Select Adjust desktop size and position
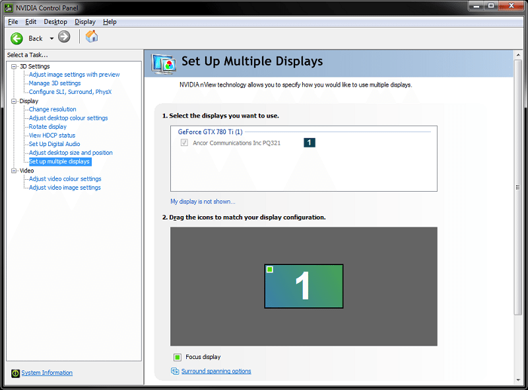The image size is (528, 390). (71, 153)
